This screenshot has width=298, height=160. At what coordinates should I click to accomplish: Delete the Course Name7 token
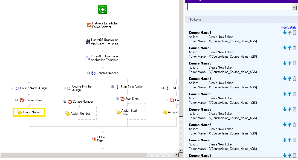click(x=294, y=125)
